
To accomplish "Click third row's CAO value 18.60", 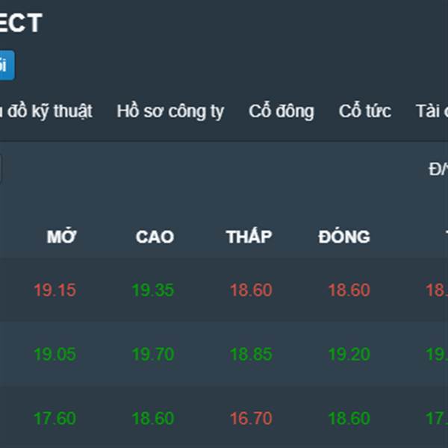I will click(x=152, y=419).
